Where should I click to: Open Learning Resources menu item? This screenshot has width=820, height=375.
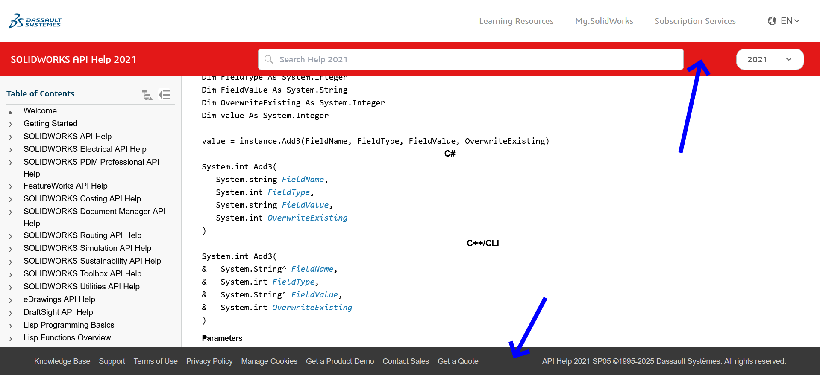tap(516, 21)
